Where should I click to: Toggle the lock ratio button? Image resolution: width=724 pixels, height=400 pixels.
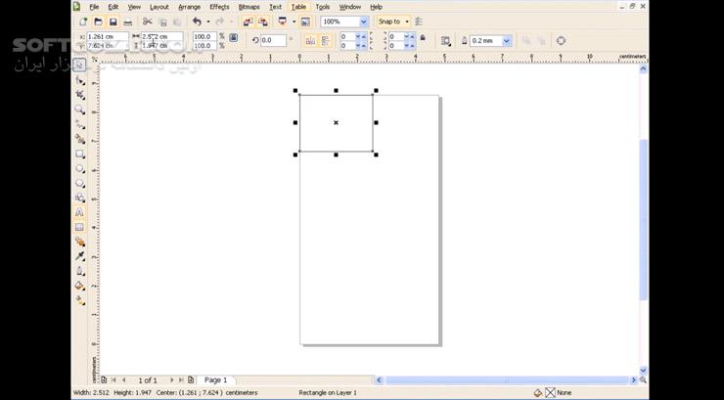(234, 38)
